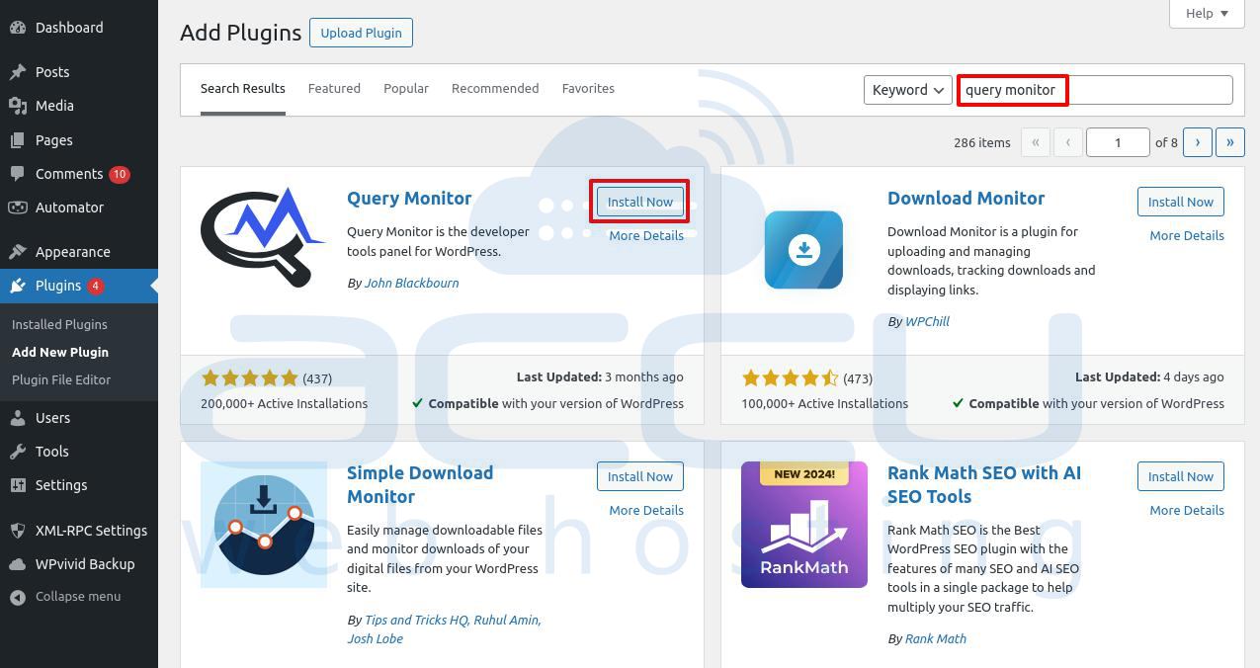Click the Appearance paintbrush icon
The width and height of the screenshot is (1260, 668).
(x=18, y=252)
